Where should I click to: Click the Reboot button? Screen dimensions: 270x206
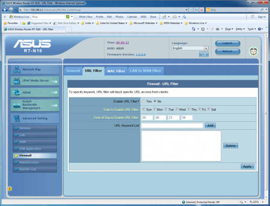pyautogui.click(x=227, y=51)
